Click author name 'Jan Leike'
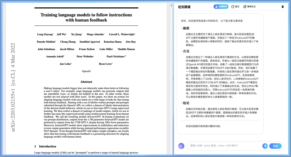The height and width of the screenshot is (157, 291). pyautogui.click(x=66, y=64)
